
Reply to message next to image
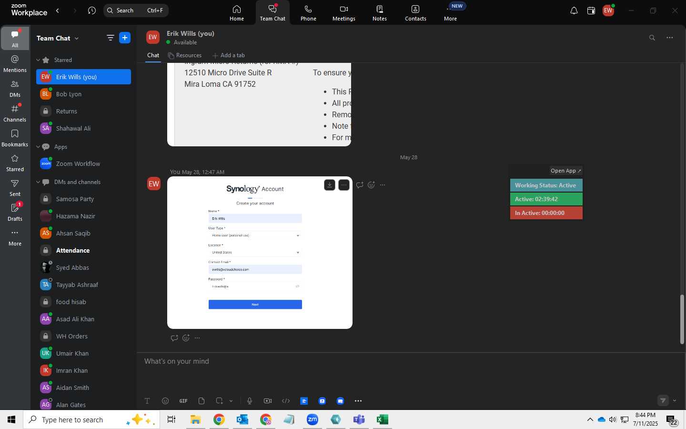tap(360, 185)
